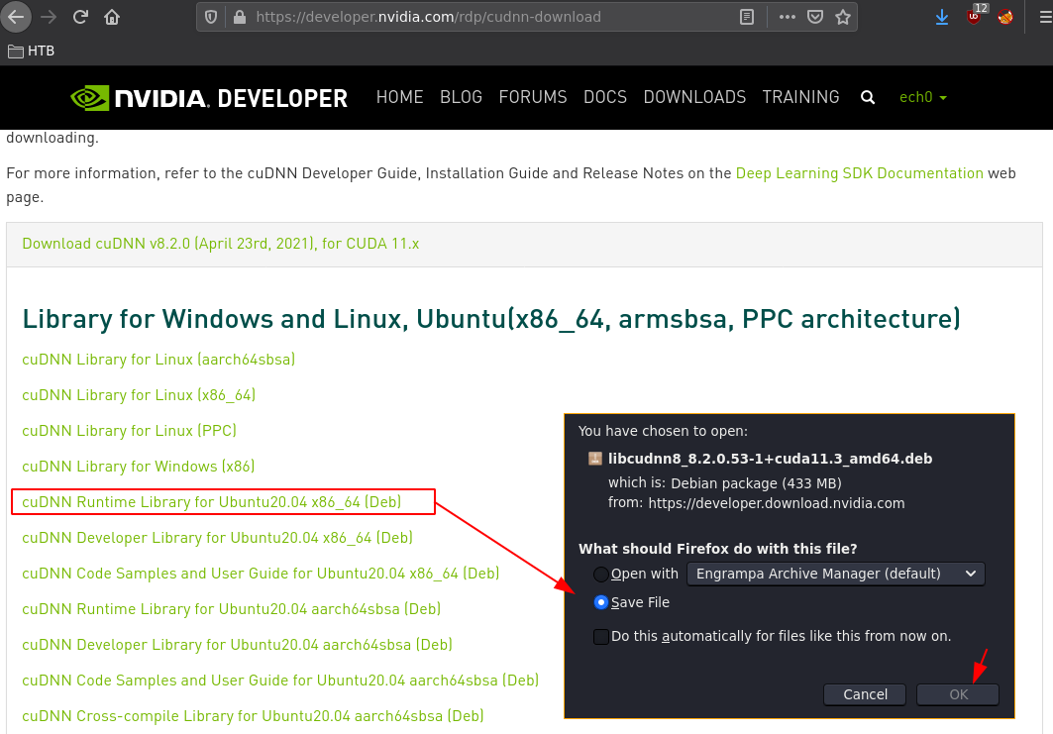
Task: Click the Save to Pocket icon
Action: pos(815,17)
